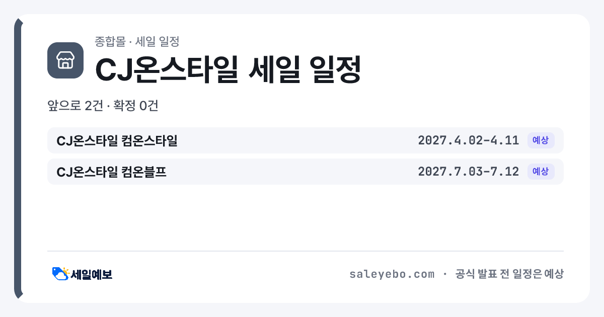Click the 앞으로 2건 · 확정 0건 summary text
604x317 pixels.
point(103,106)
